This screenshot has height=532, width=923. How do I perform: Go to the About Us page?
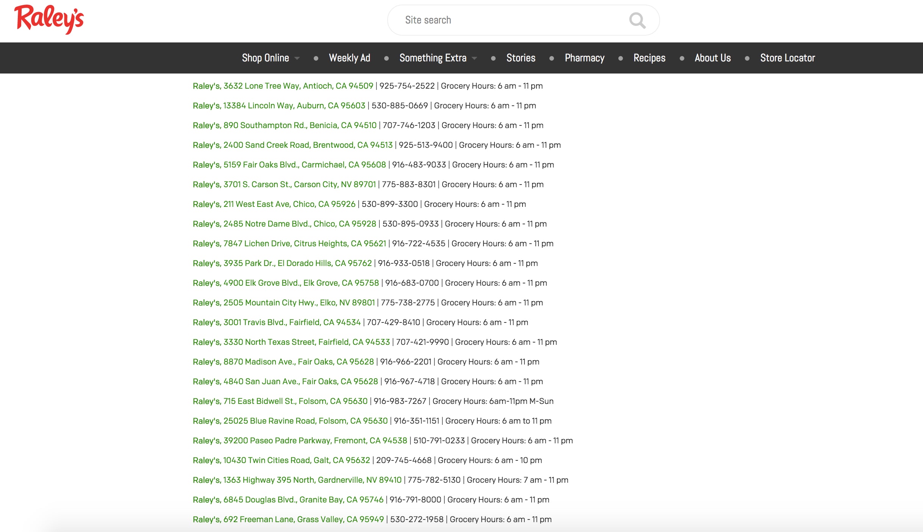tap(712, 58)
